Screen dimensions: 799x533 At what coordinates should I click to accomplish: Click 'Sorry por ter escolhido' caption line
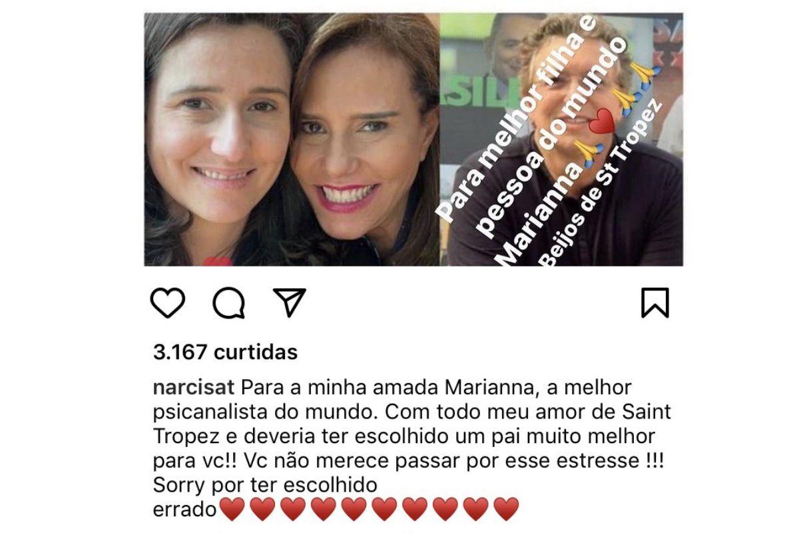[x=265, y=483]
